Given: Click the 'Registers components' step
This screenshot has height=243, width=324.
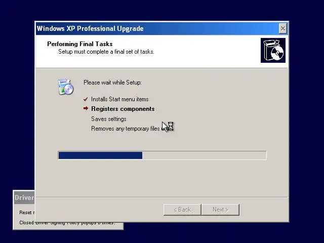Looking at the screenshot, I should click(x=123, y=109).
